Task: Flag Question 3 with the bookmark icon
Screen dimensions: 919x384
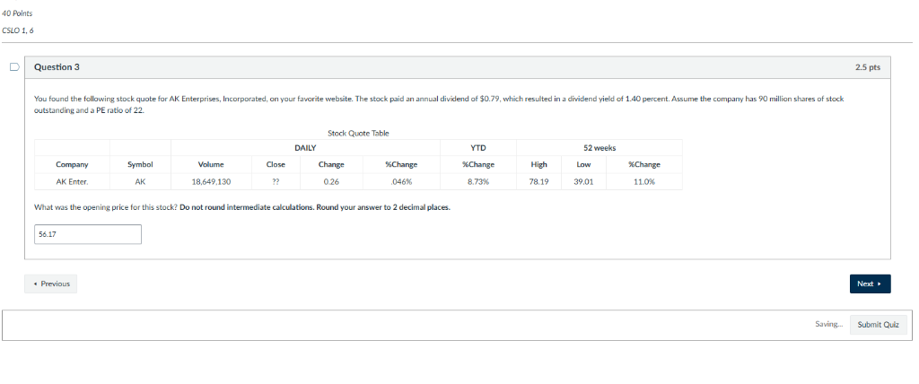Action: point(14,66)
